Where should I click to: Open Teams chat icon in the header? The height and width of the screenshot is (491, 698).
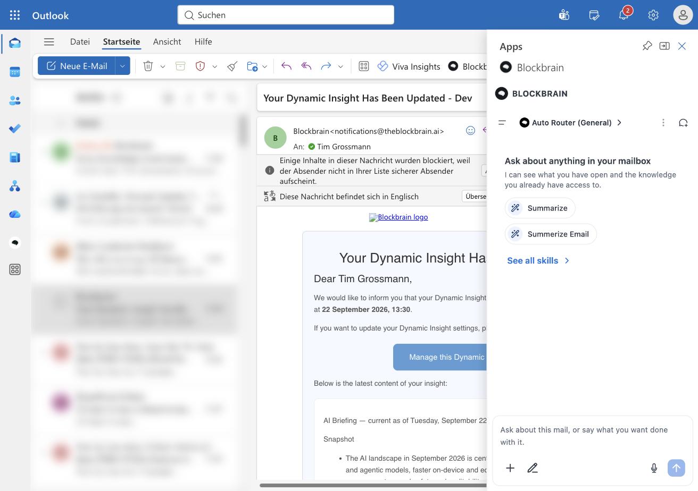[x=564, y=15]
